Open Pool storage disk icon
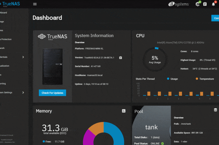 215,110
